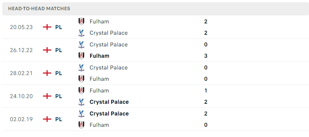The height and width of the screenshot is (137, 309).
Task: Select bold Fulham winner name from 26.12.22
Action: pos(99,56)
